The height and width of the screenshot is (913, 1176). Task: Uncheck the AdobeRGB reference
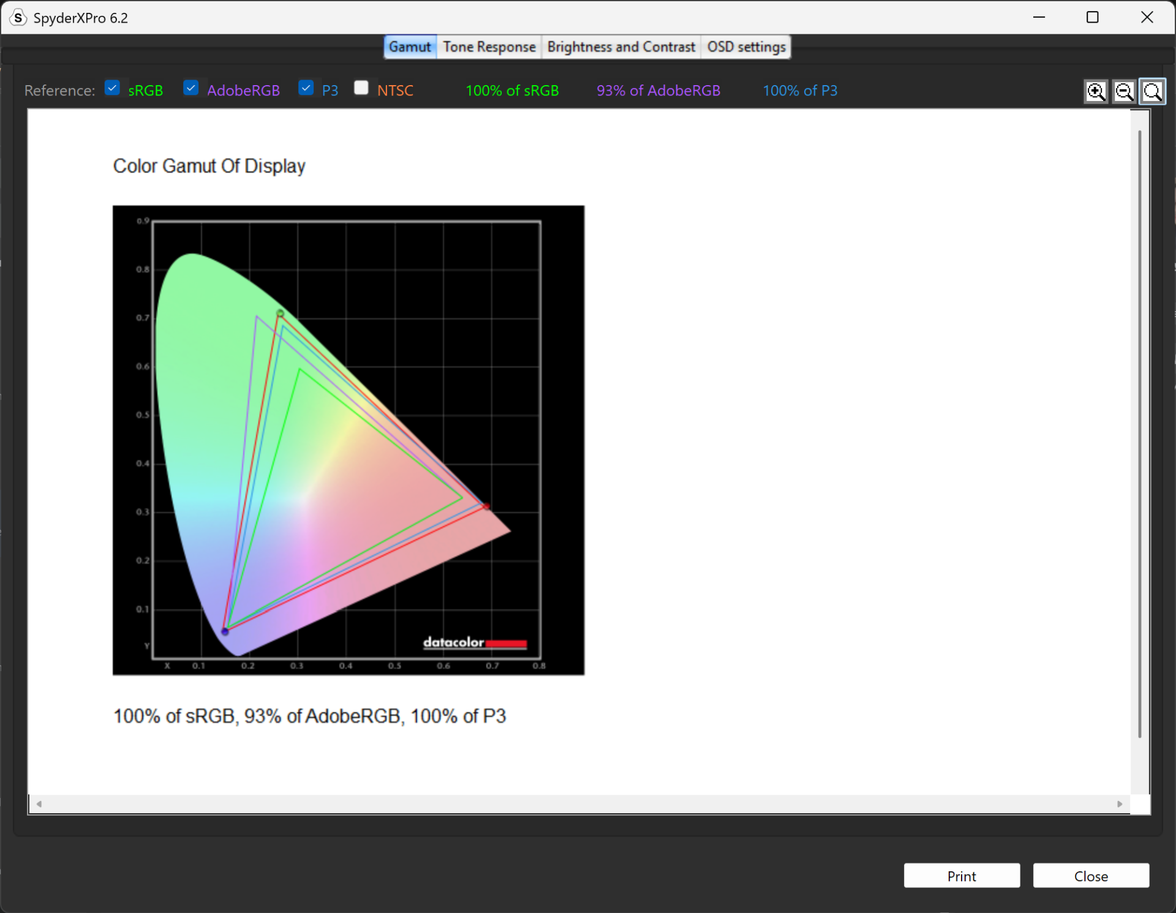click(x=191, y=88)
